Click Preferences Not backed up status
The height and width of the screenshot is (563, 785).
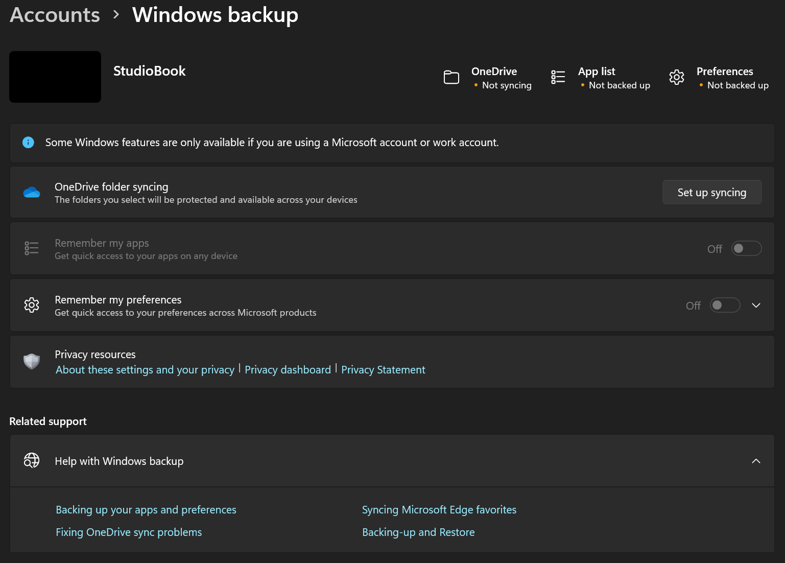tap(732, 78)
